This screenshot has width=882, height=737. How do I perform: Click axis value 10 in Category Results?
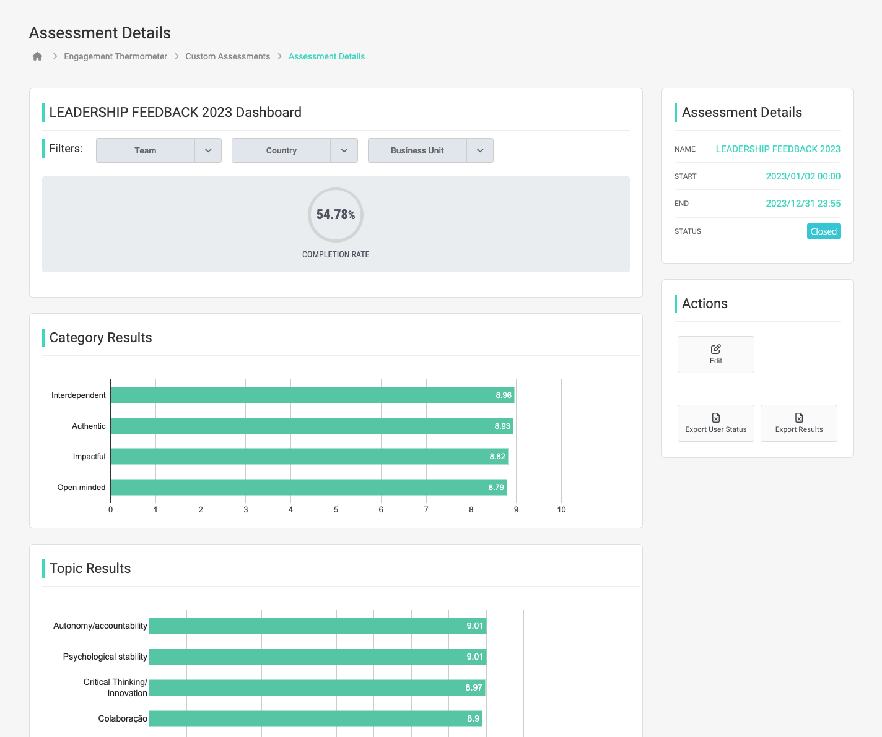coord(561,510)
